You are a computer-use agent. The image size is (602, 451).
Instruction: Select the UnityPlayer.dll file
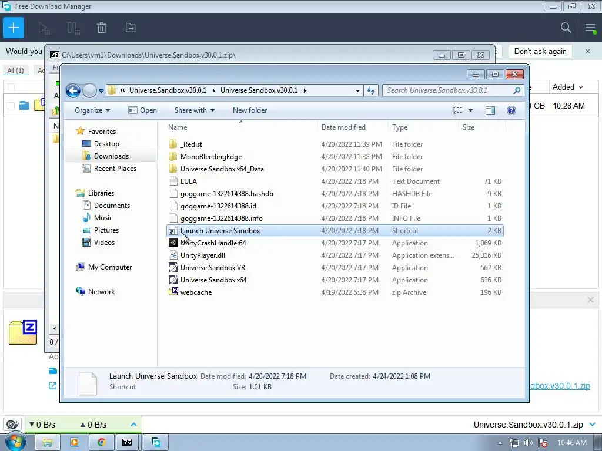203,255
